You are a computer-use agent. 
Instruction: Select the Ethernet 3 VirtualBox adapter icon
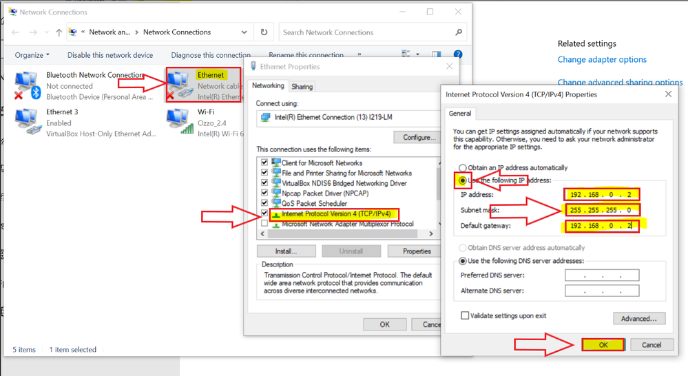[29, 123]
